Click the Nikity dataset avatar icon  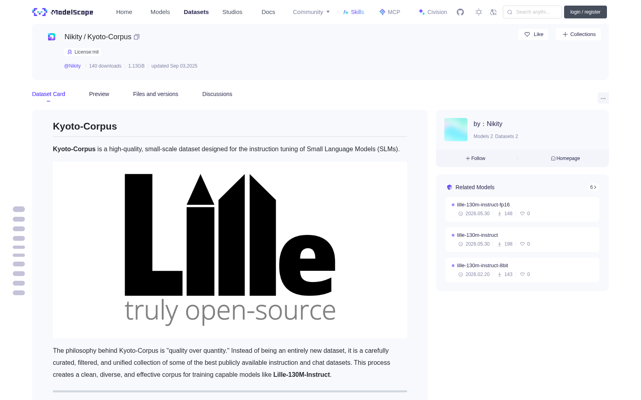pyautogui.click(x=52, y=37)
